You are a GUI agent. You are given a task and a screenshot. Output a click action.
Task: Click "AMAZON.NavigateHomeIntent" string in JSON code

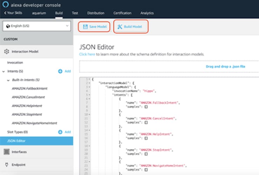[162, 166]
